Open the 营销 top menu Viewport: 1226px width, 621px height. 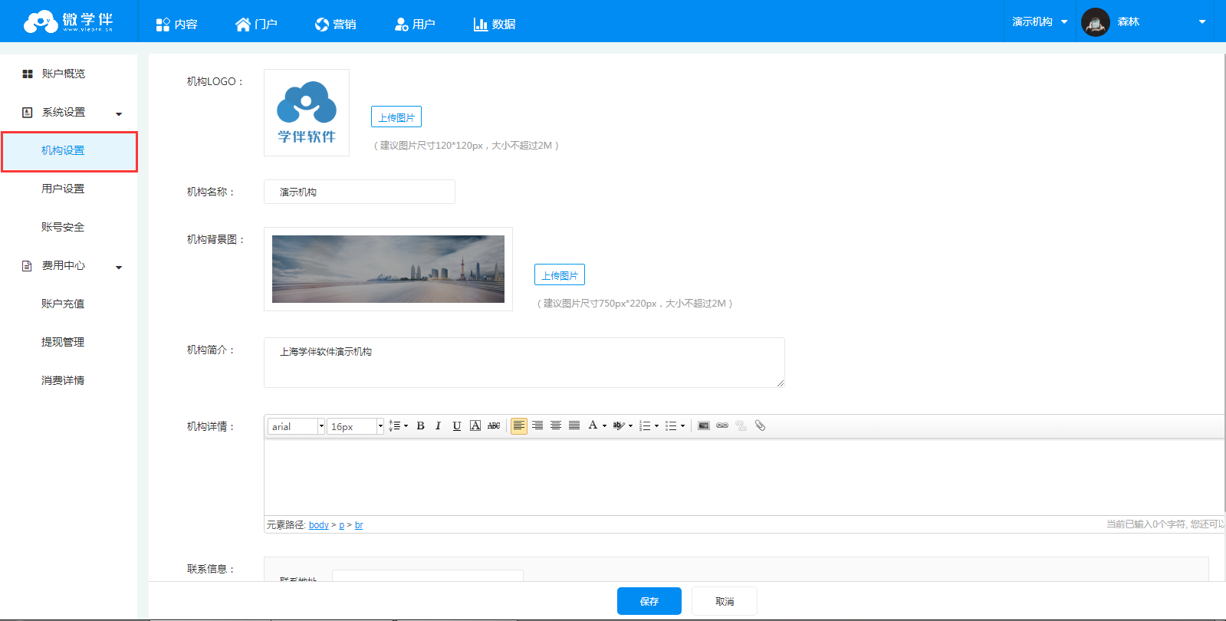(335, 24)
